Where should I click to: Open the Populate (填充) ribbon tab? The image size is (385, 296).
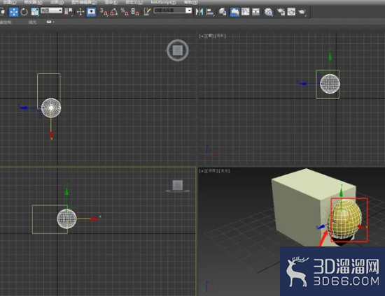32,22
